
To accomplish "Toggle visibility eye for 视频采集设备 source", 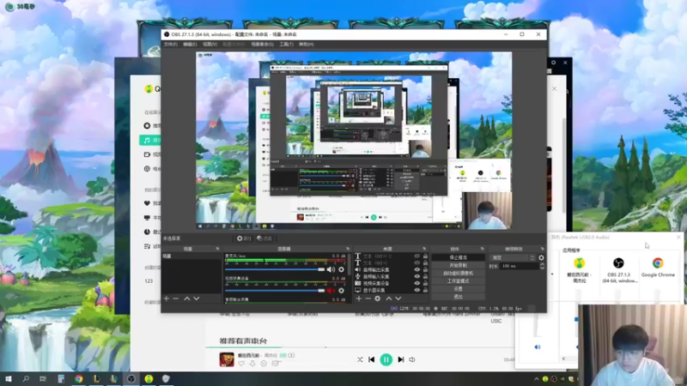I will [417, 283].
